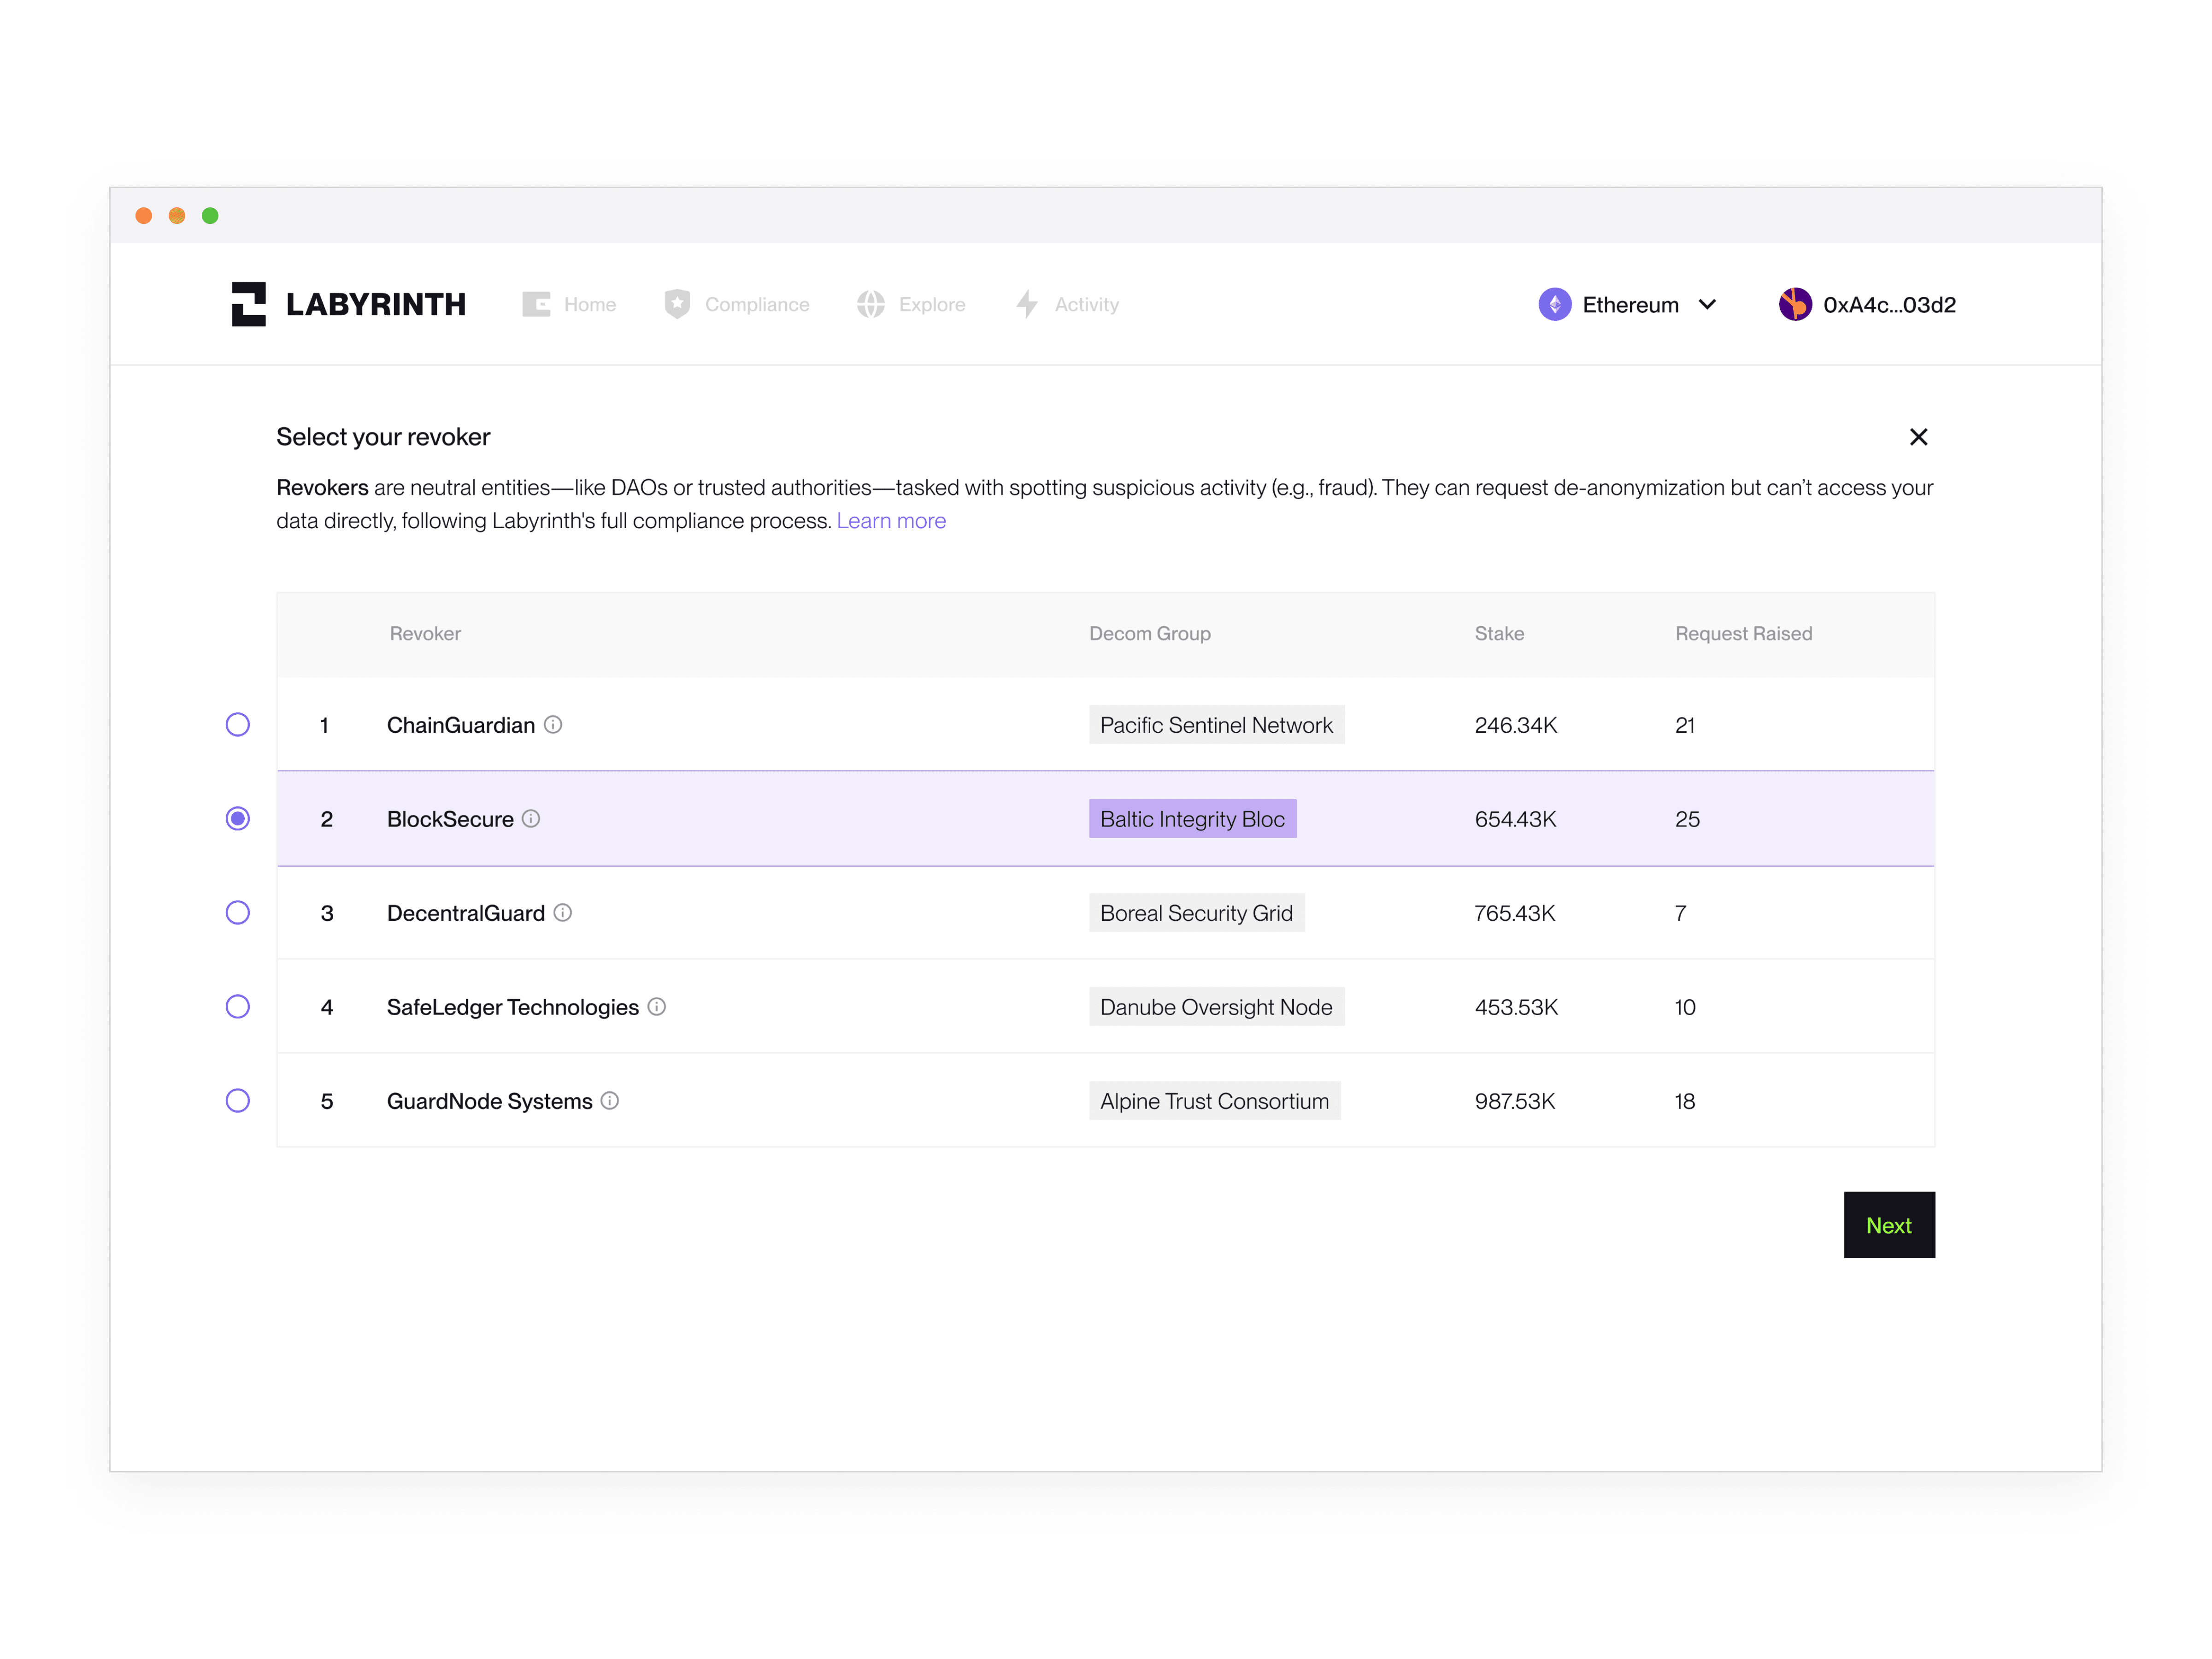Click the Next button
The width and height of the screenshot is (2212, 1659).
click(1888, 1224)
